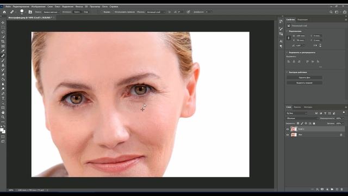Select the Move tool
Viewport: 348px width, 196px height.
pos(3,23)
